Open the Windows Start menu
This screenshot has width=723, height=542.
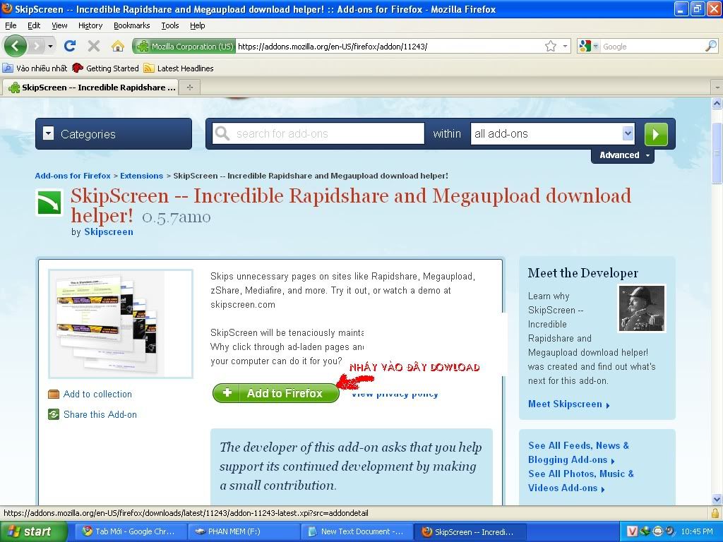coord(34,531)
